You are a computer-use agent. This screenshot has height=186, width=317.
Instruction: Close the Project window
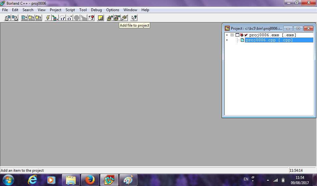[309, 28]
